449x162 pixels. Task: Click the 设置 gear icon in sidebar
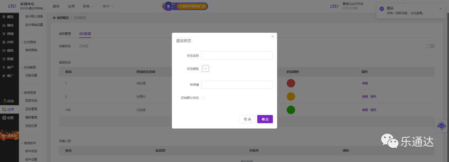[x=4, y=118]
